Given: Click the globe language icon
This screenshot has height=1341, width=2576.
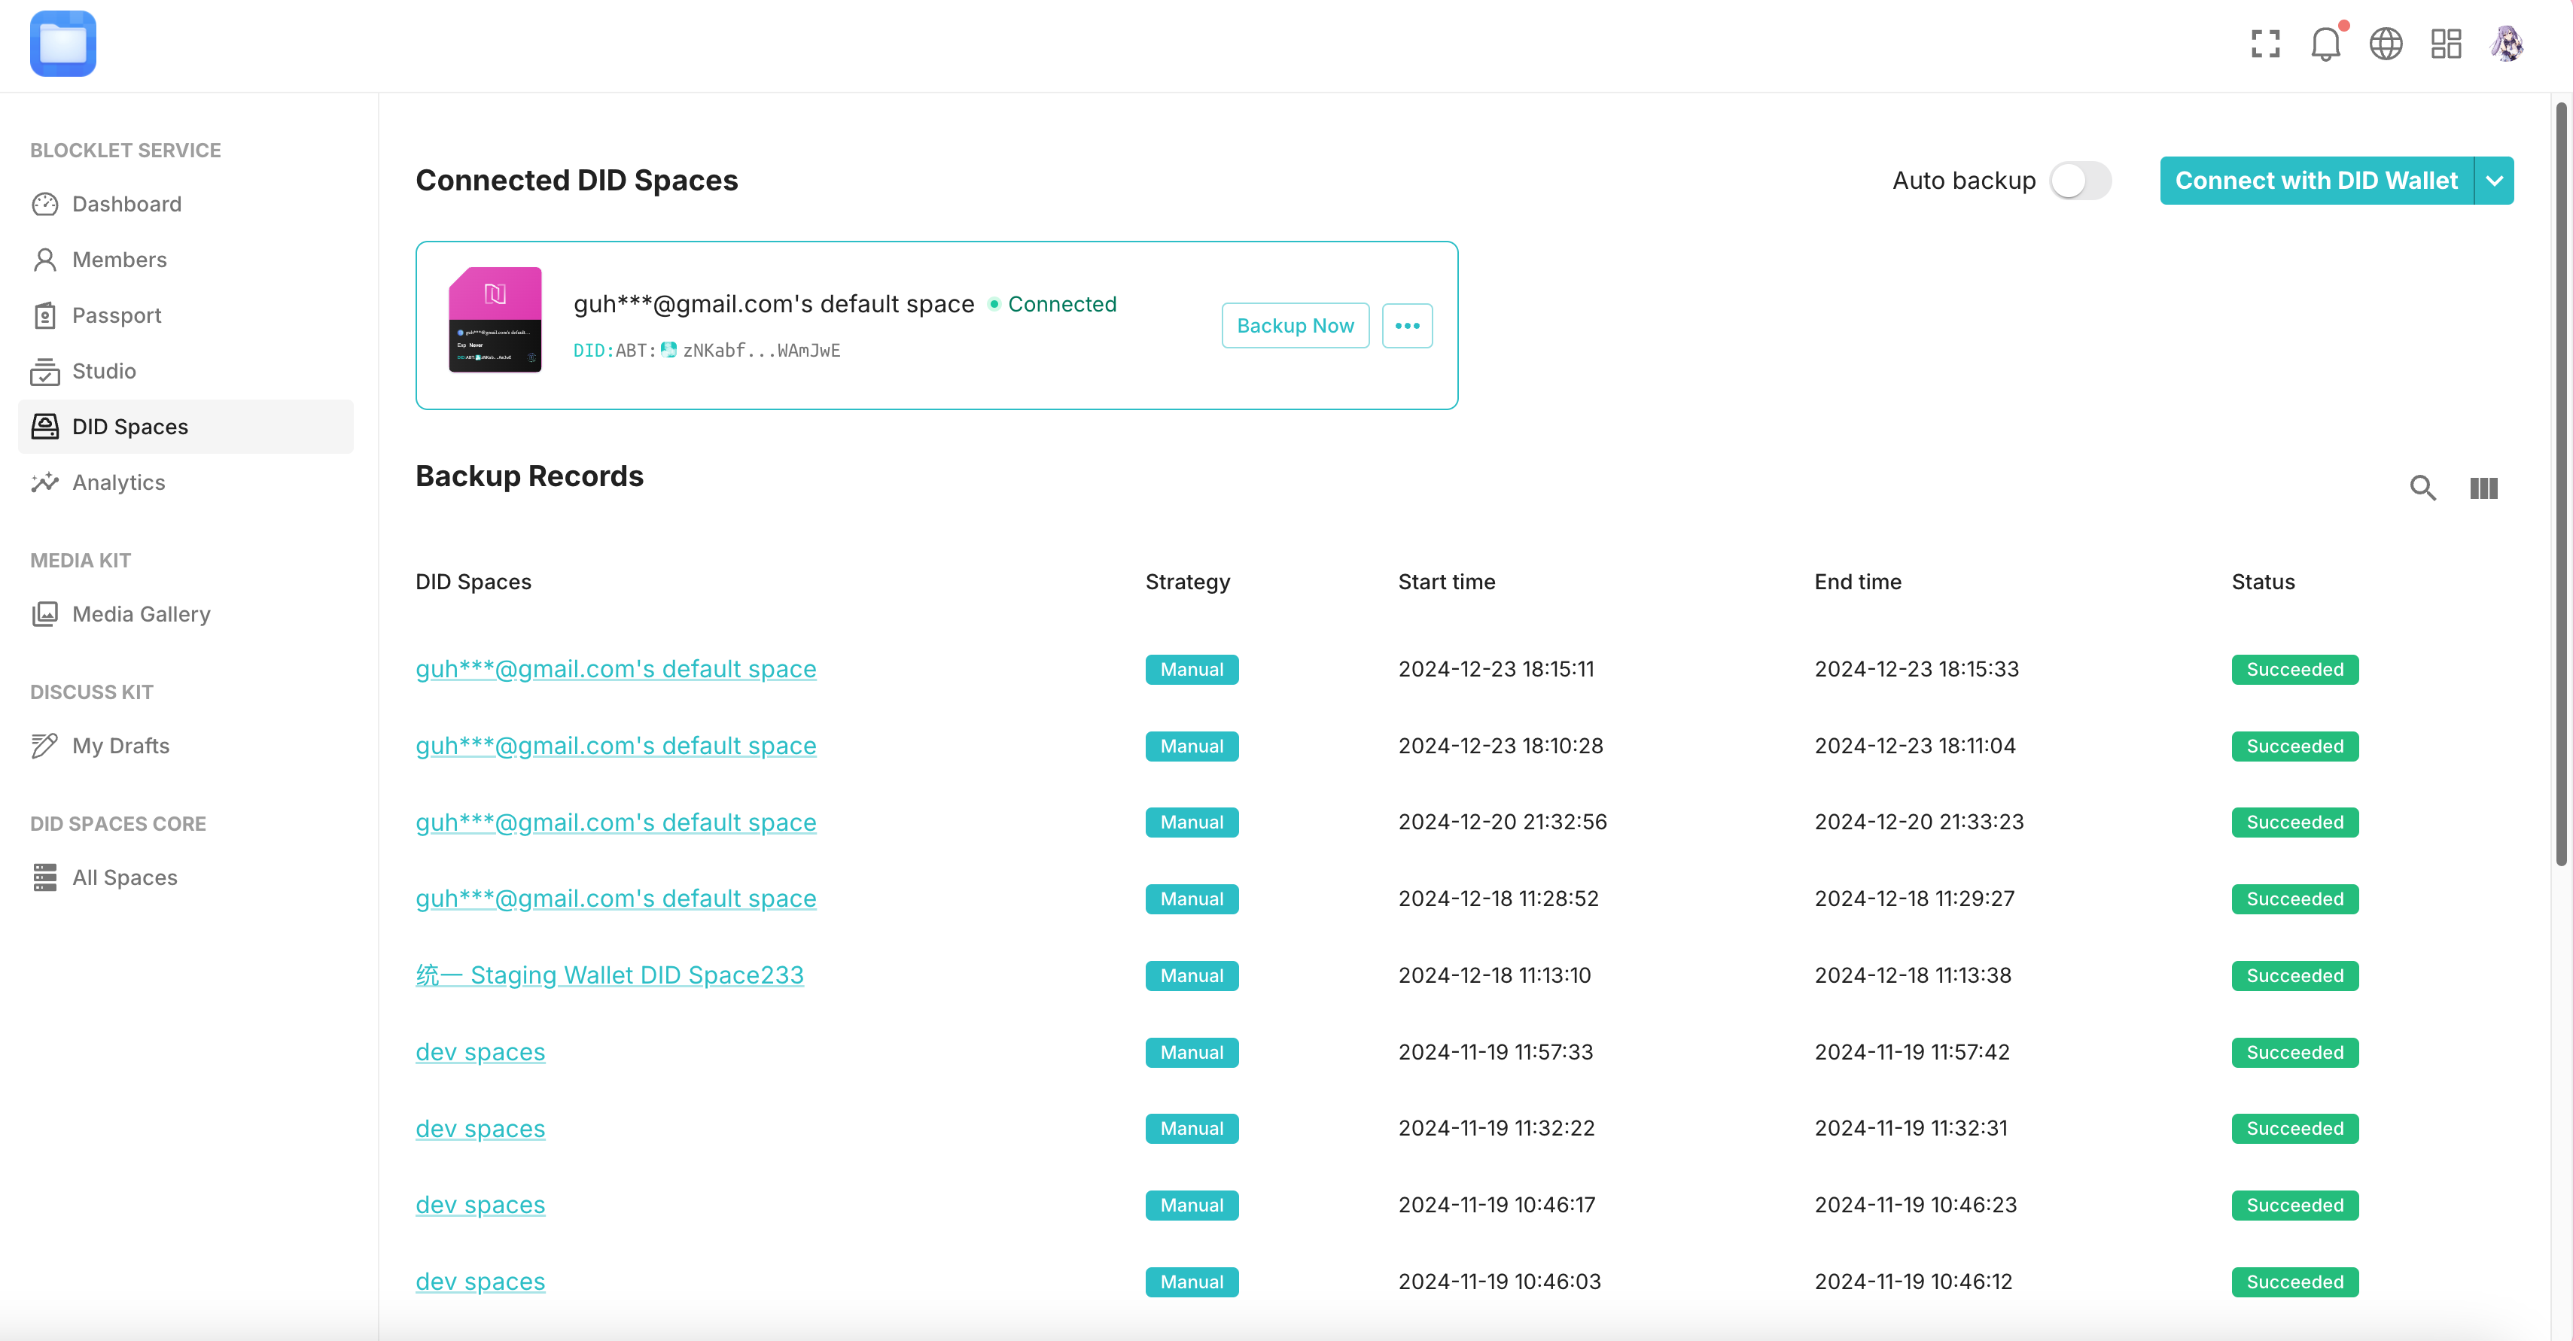Looking at the screenshot, I should point(2385,44).
